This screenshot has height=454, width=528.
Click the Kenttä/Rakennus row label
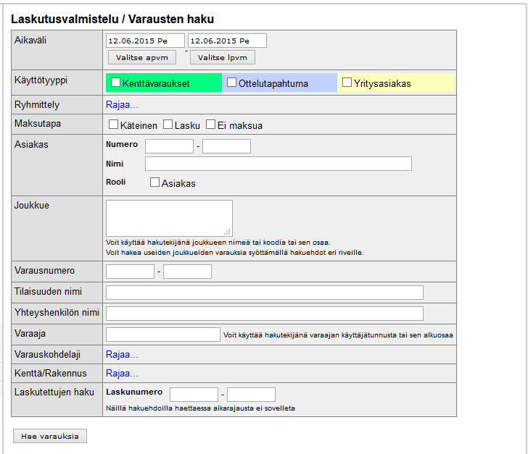point(51,374)
